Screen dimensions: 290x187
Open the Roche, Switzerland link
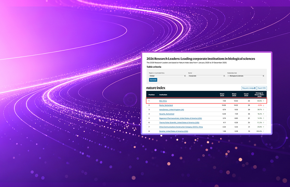coord(166,105)
